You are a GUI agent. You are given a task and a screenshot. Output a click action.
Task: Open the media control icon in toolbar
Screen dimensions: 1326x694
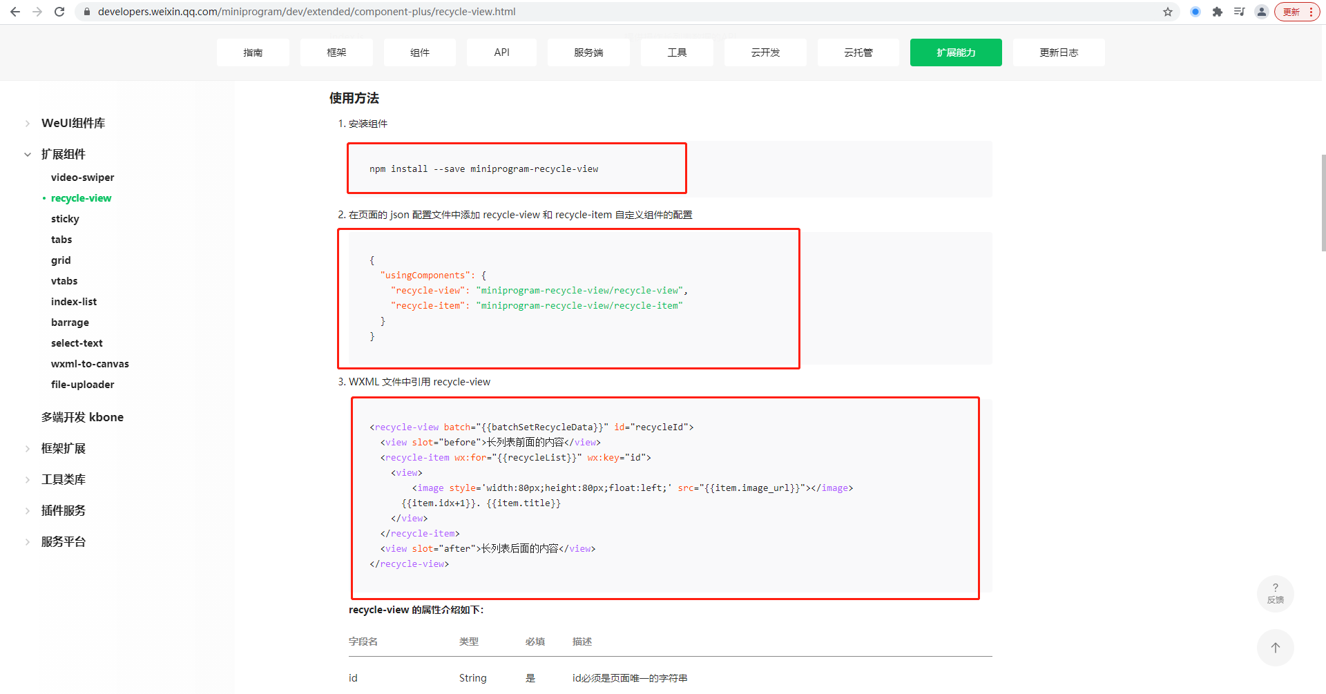coord(1240,12)
